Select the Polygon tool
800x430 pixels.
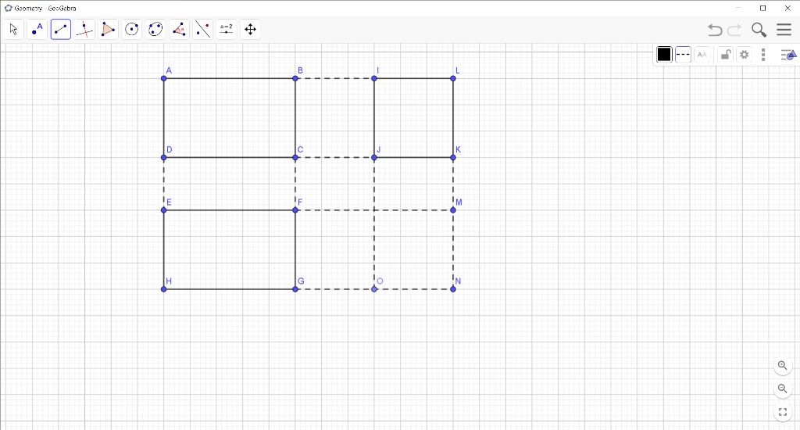[108, 29]
